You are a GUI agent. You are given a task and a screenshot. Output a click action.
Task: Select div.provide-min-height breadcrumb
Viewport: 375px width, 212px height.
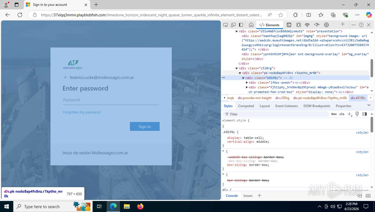[x=255, y=98]
